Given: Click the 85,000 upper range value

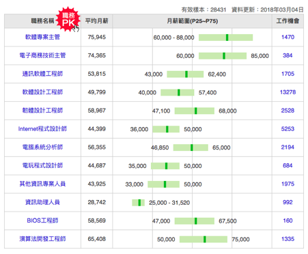Looking at the screenshot, I should click(260, 56).
